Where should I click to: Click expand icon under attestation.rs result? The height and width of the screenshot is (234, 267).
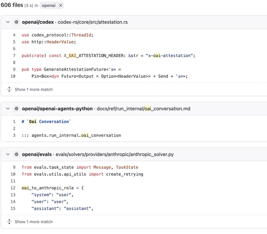(9, 90)
